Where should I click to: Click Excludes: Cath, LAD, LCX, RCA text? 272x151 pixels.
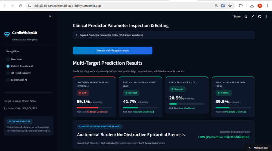coord(21,108)
